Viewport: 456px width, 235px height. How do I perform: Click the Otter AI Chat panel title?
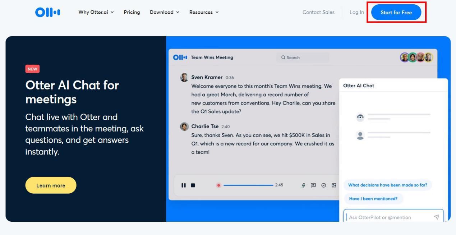(x=359, y=86)
